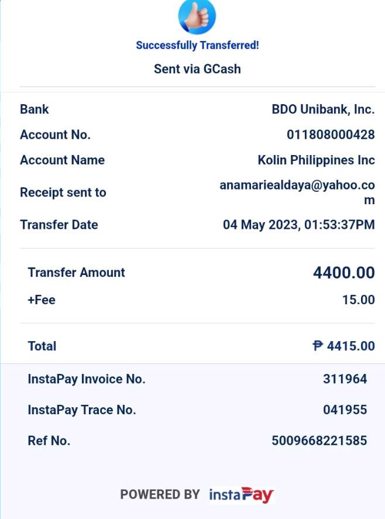This screenshot has width=385, height=519.
Task: Select InstaPay trace number 041955
Action: [345, 410]
